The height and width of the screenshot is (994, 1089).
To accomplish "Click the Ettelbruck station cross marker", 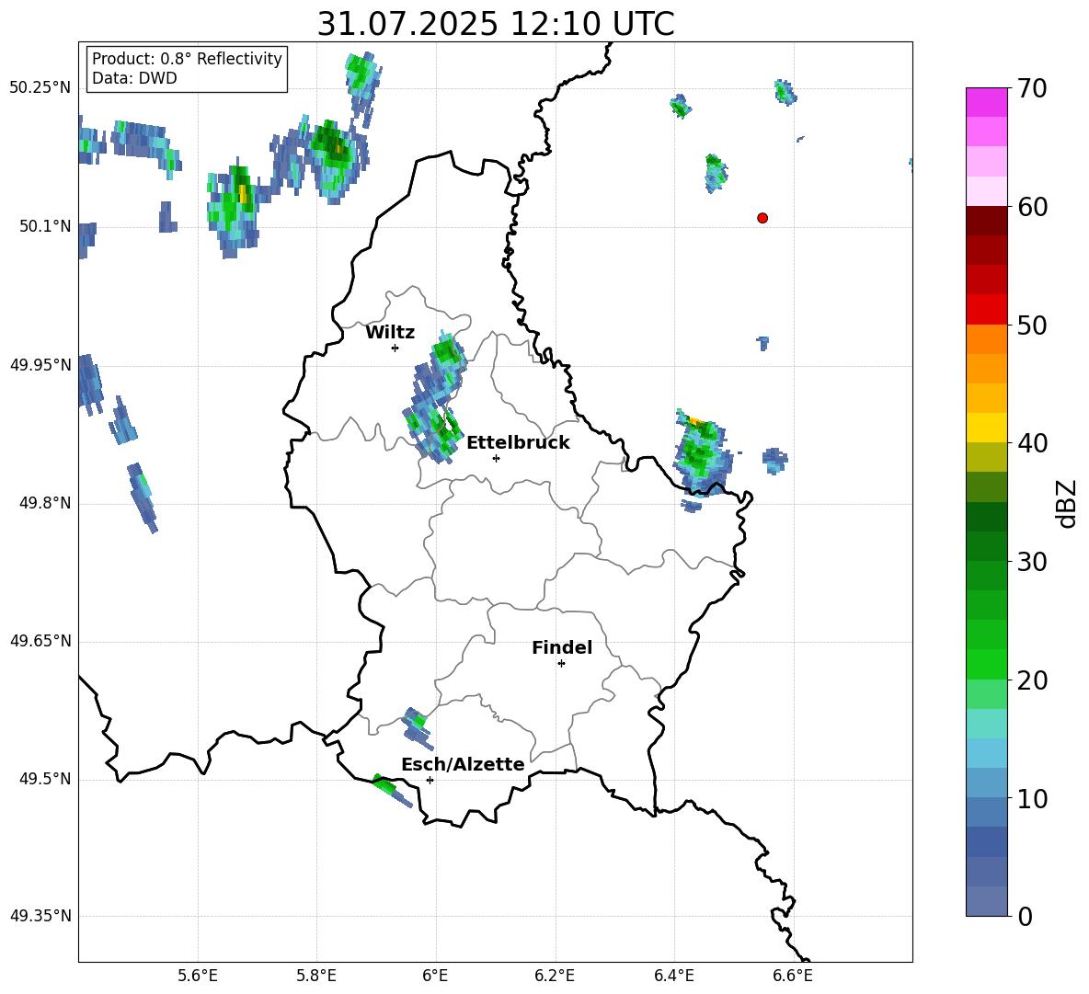I will [x=496, y=458].
